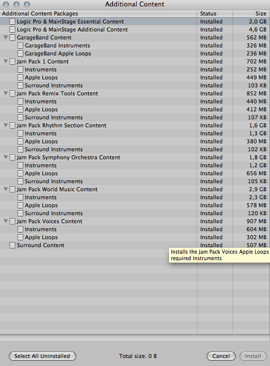This screenshot has height=366, width=270.
Task: Check the Jam Pack Voices Content checkbox
Action: (12, 222)
